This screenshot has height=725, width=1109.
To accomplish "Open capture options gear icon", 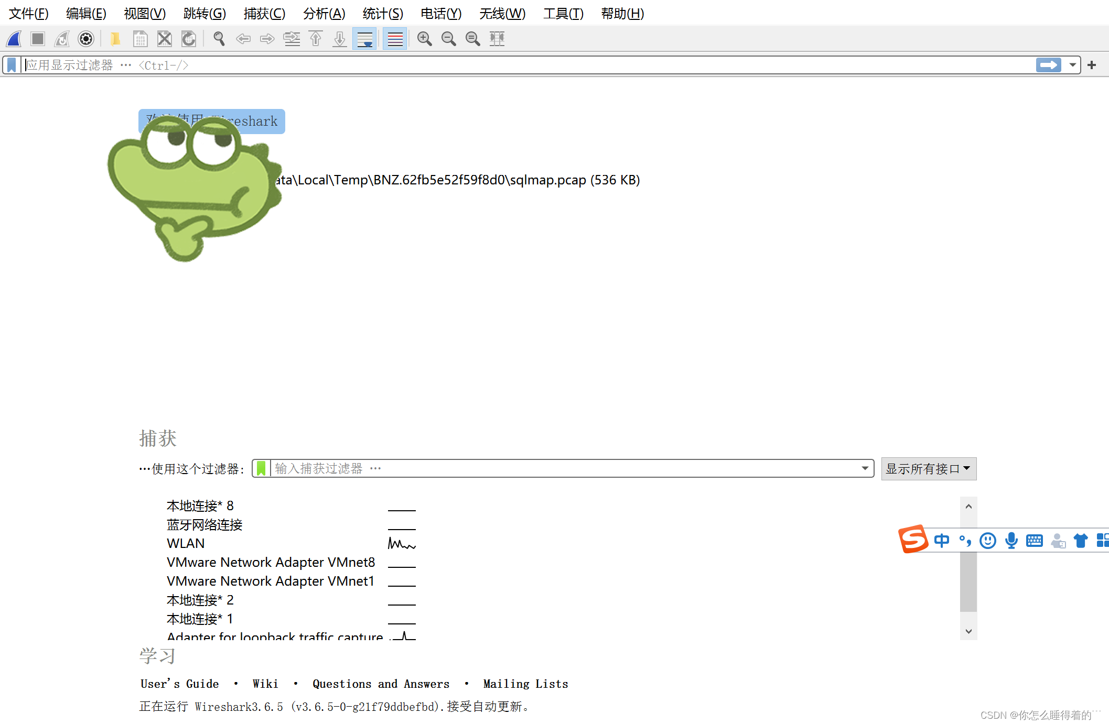I will point(86,39).
